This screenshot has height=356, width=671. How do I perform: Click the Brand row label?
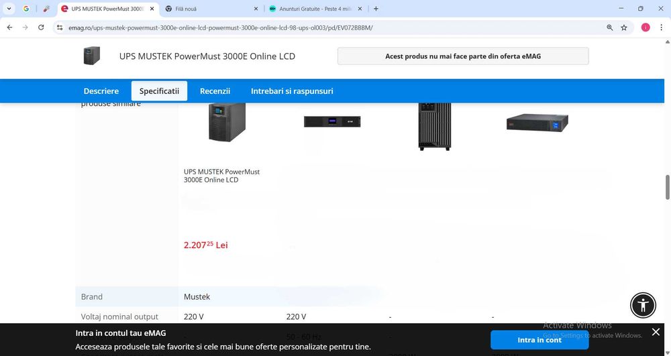click(x=91, y=296)
